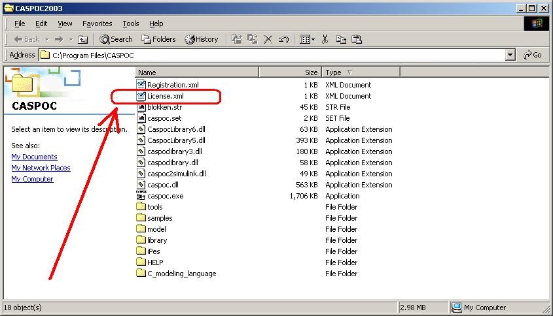Click the Go button
This screenshot has width=553, height=316.
pos(533,55)
